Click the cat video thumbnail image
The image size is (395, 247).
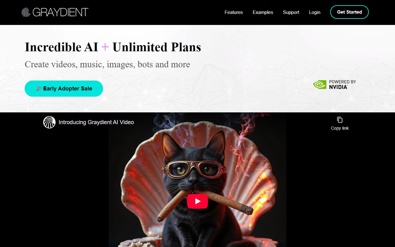pyautogui.click(x=197, y=180)
